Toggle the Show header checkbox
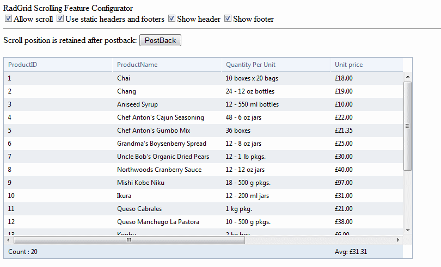The height and width of the screenshot is (267, 441). [172, 19]
